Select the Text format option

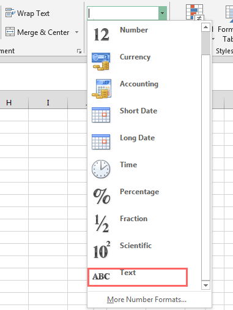pos(138,277)
